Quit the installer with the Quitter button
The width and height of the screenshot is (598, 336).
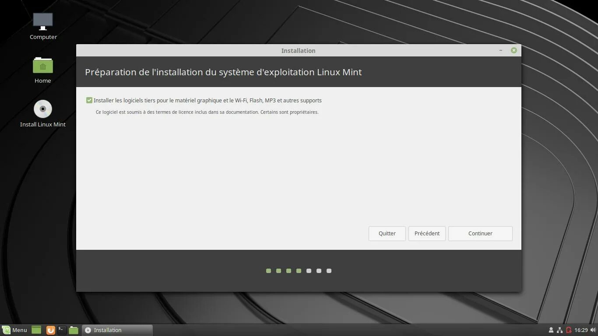387,234
